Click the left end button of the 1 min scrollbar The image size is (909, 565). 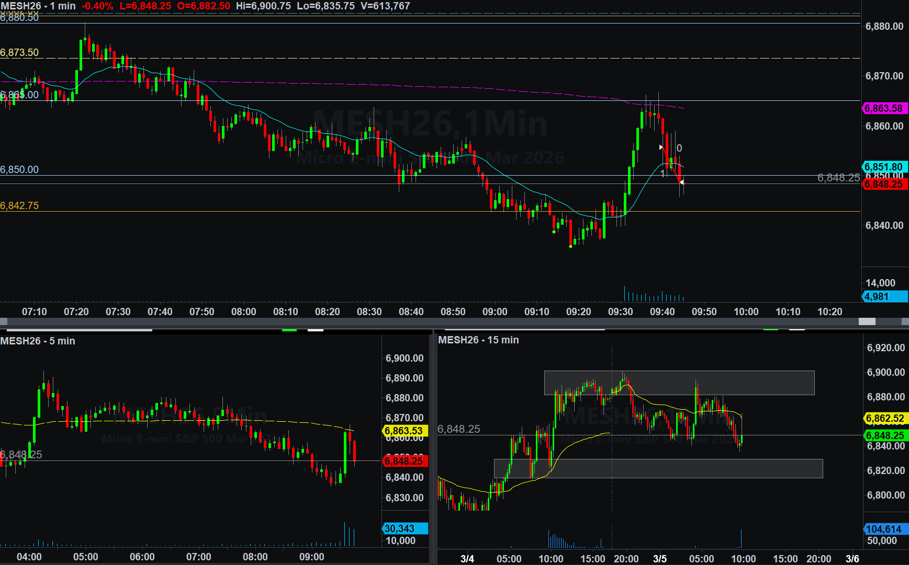click(x=4, y=321)
